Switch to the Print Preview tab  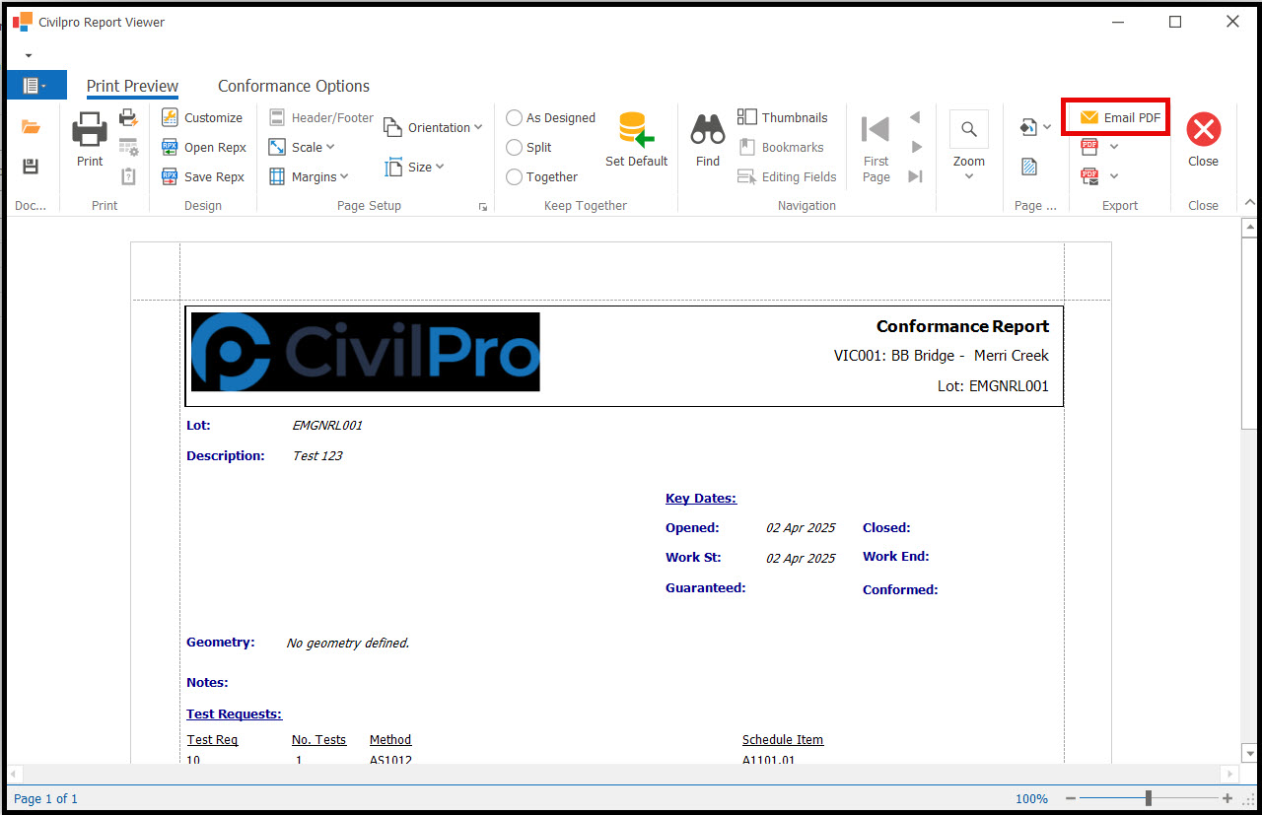click(132, 86)
